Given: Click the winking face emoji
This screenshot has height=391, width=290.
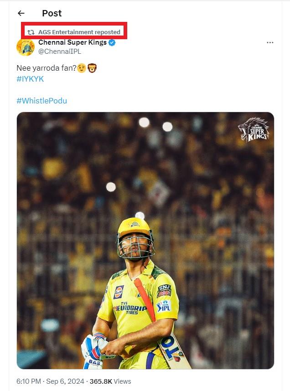Looking at the screenshot, I should 81,68.
